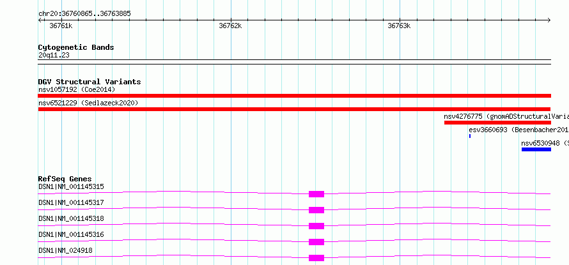
Task: Open the nsv6530948 variant label
Action: (545, 143)
